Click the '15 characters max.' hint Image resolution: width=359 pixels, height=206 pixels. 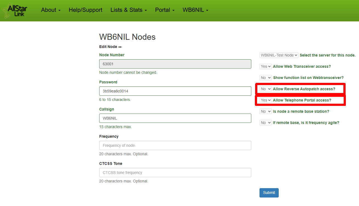click(115, 127)
